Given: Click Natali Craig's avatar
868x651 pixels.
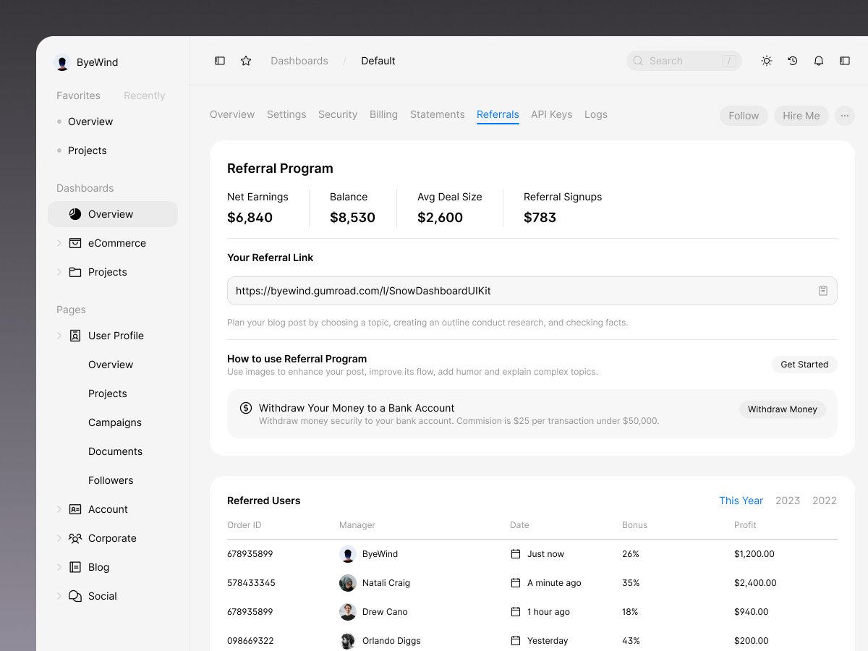Looking at the screenshot, I should [348, 583].
